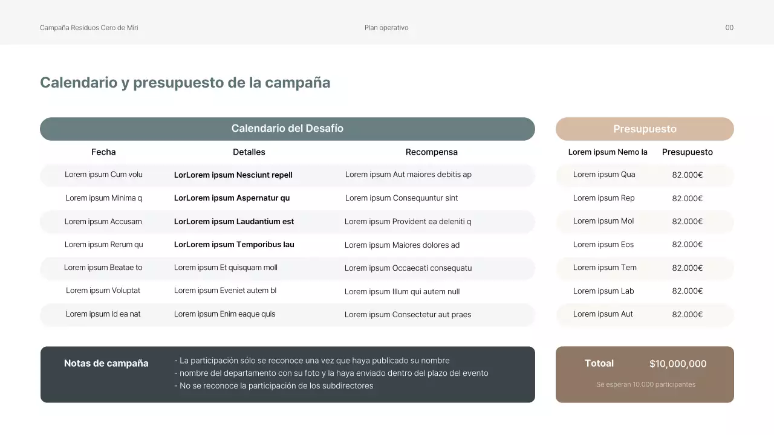Click the 82.000€ value beside "Lorem ipsum Qua"
Screen dimensions: 774x435
[688, 175]
